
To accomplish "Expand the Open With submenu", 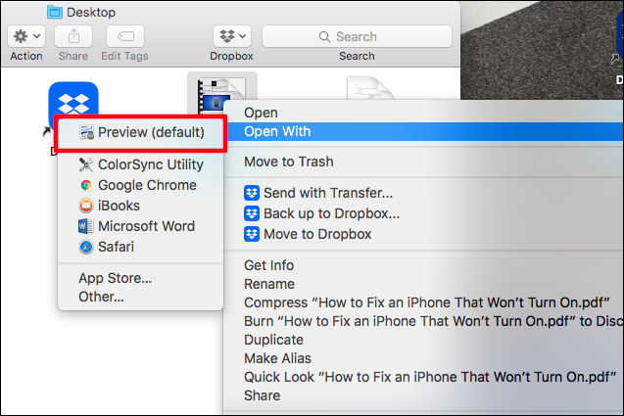I will 277,132.
